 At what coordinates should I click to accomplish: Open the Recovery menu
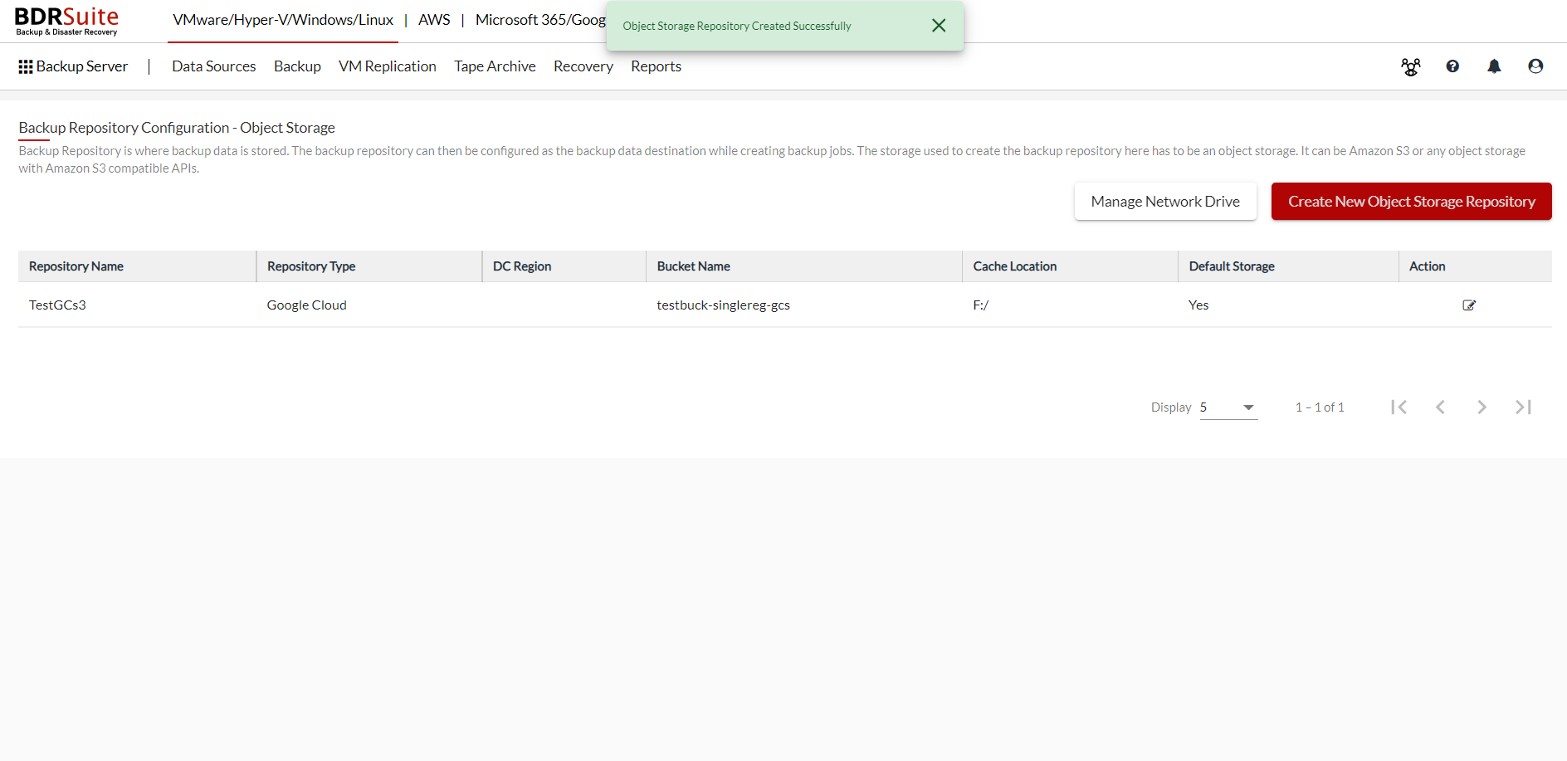[583, 66]
